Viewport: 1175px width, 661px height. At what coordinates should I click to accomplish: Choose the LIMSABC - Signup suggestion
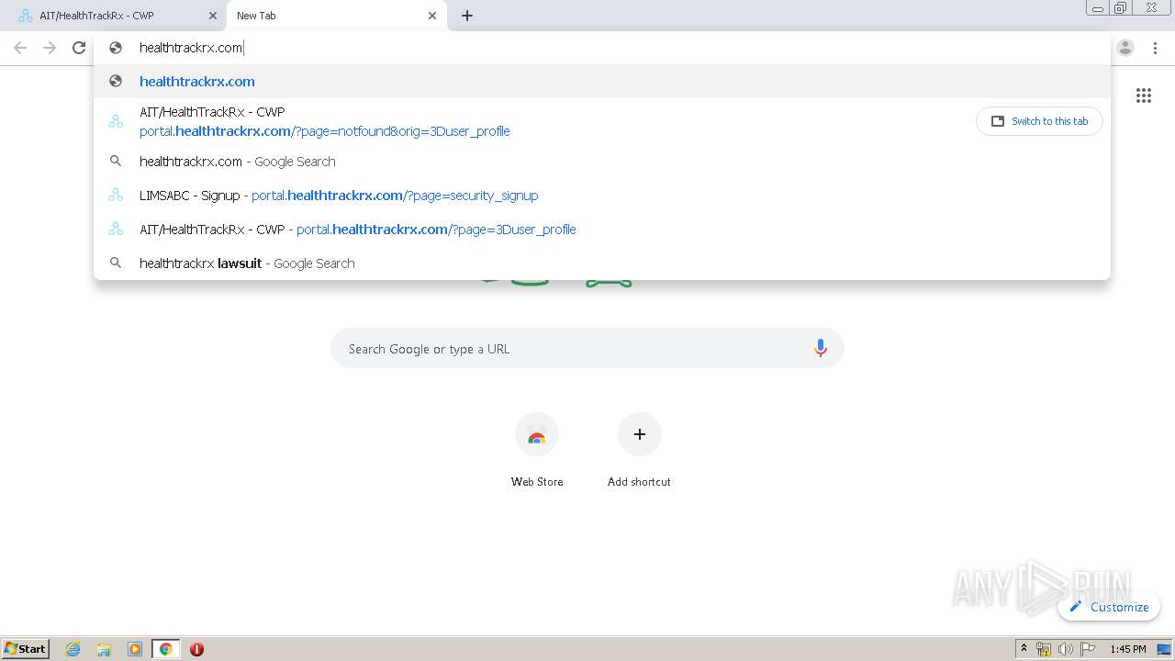click(x=602, y=195)
